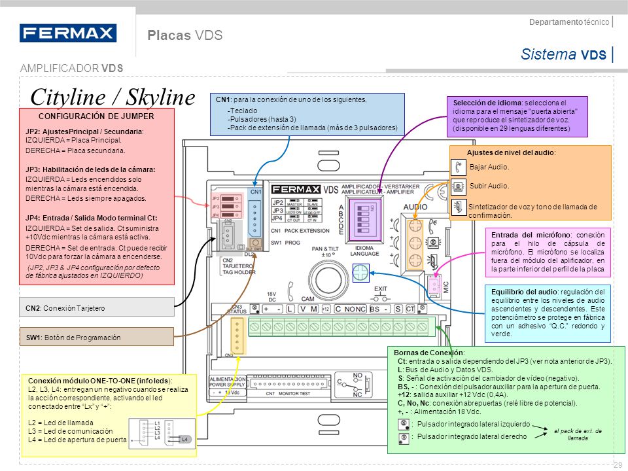Click the "Selección de idioma" purple note
Screen dimensions: 628x471
(517, 116)
